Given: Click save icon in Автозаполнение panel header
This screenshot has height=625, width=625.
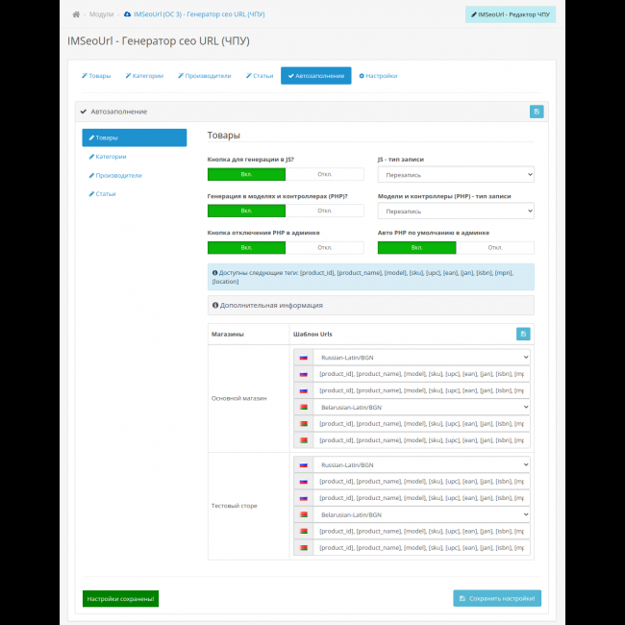Looking at the screenshot, I should point(537,112).
